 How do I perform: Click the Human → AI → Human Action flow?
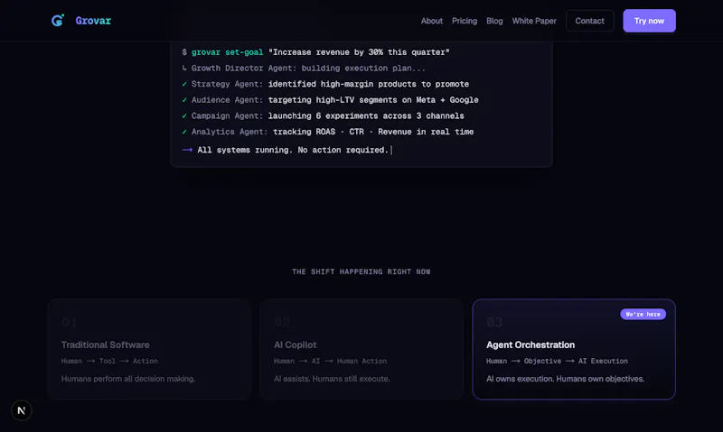[x=330, y=361]
